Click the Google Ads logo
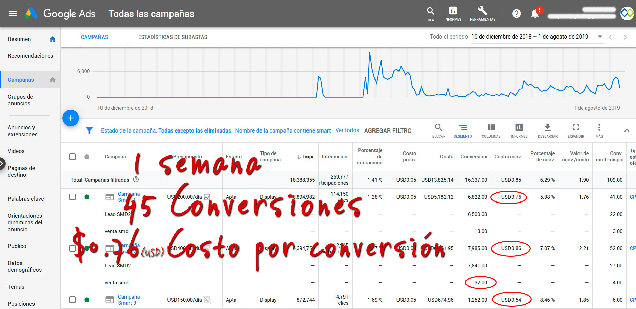The image size is (636, 309). tap(60, 14)
